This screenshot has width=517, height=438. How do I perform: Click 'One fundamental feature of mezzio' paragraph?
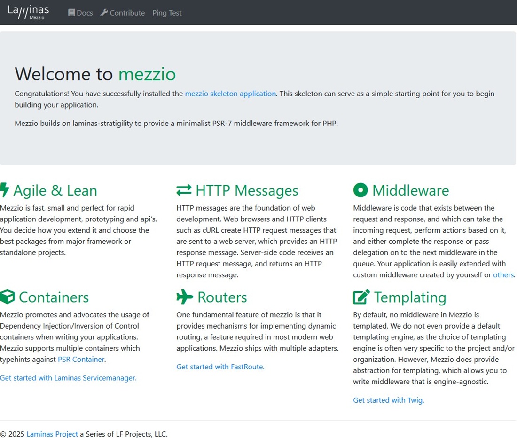pos(258,331)
